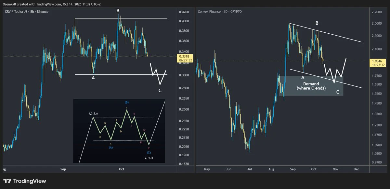Viewport: 390px width, 189px height.
Task: Click the 0.3318 current price label
Action: 184,56
